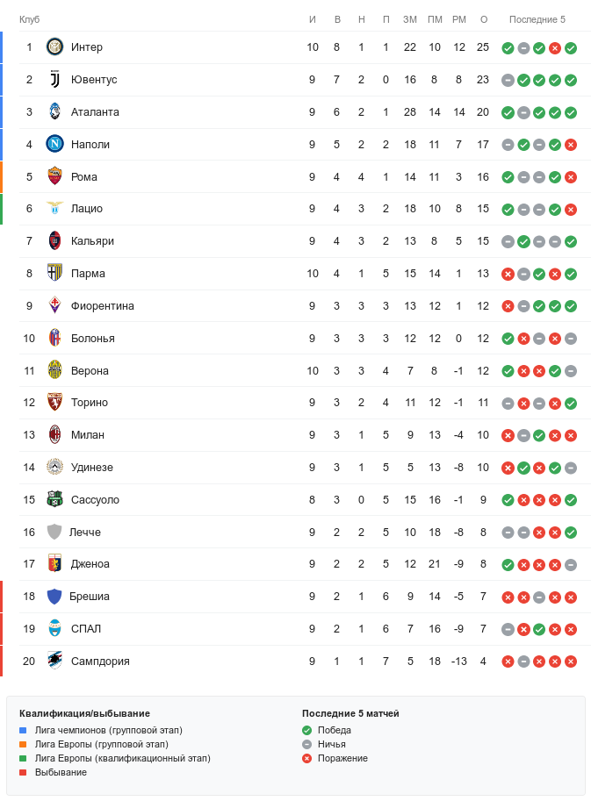
Task: Open the Кальяри team page
Action: [x=92, y=241]
